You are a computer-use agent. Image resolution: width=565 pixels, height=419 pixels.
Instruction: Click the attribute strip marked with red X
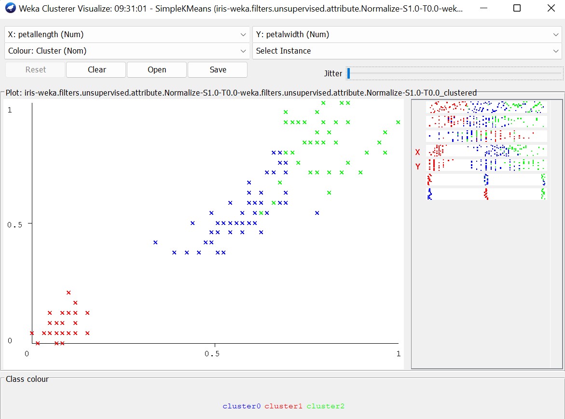pyautogui.click(x=486, y=151)
